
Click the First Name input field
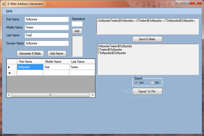pos(47,19)
